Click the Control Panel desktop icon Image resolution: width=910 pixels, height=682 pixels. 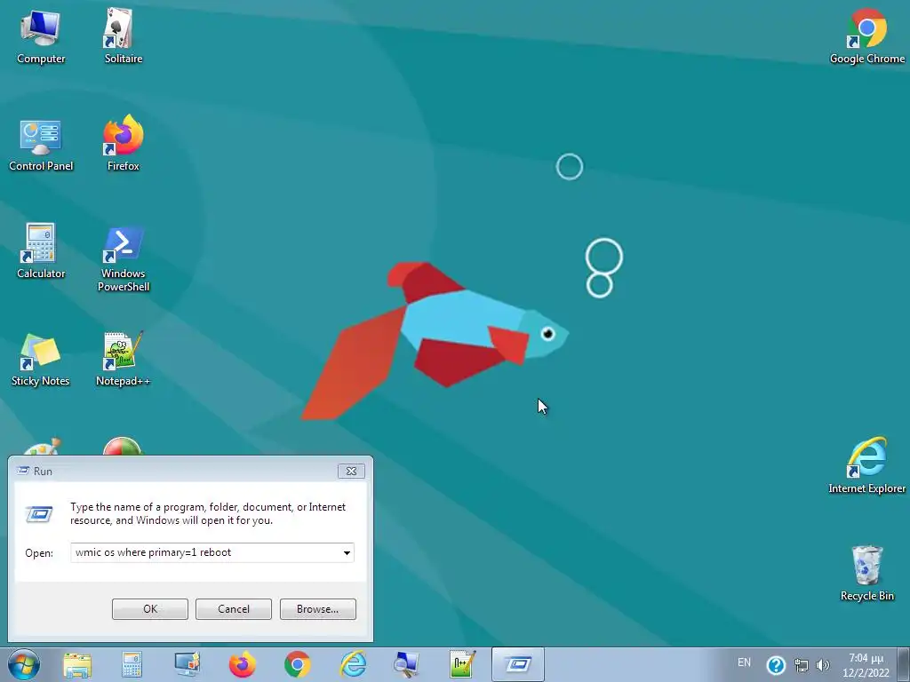pos(41,145)
